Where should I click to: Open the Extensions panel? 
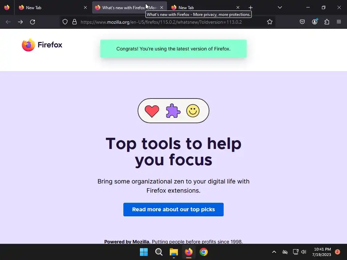(x=327, y=22)
